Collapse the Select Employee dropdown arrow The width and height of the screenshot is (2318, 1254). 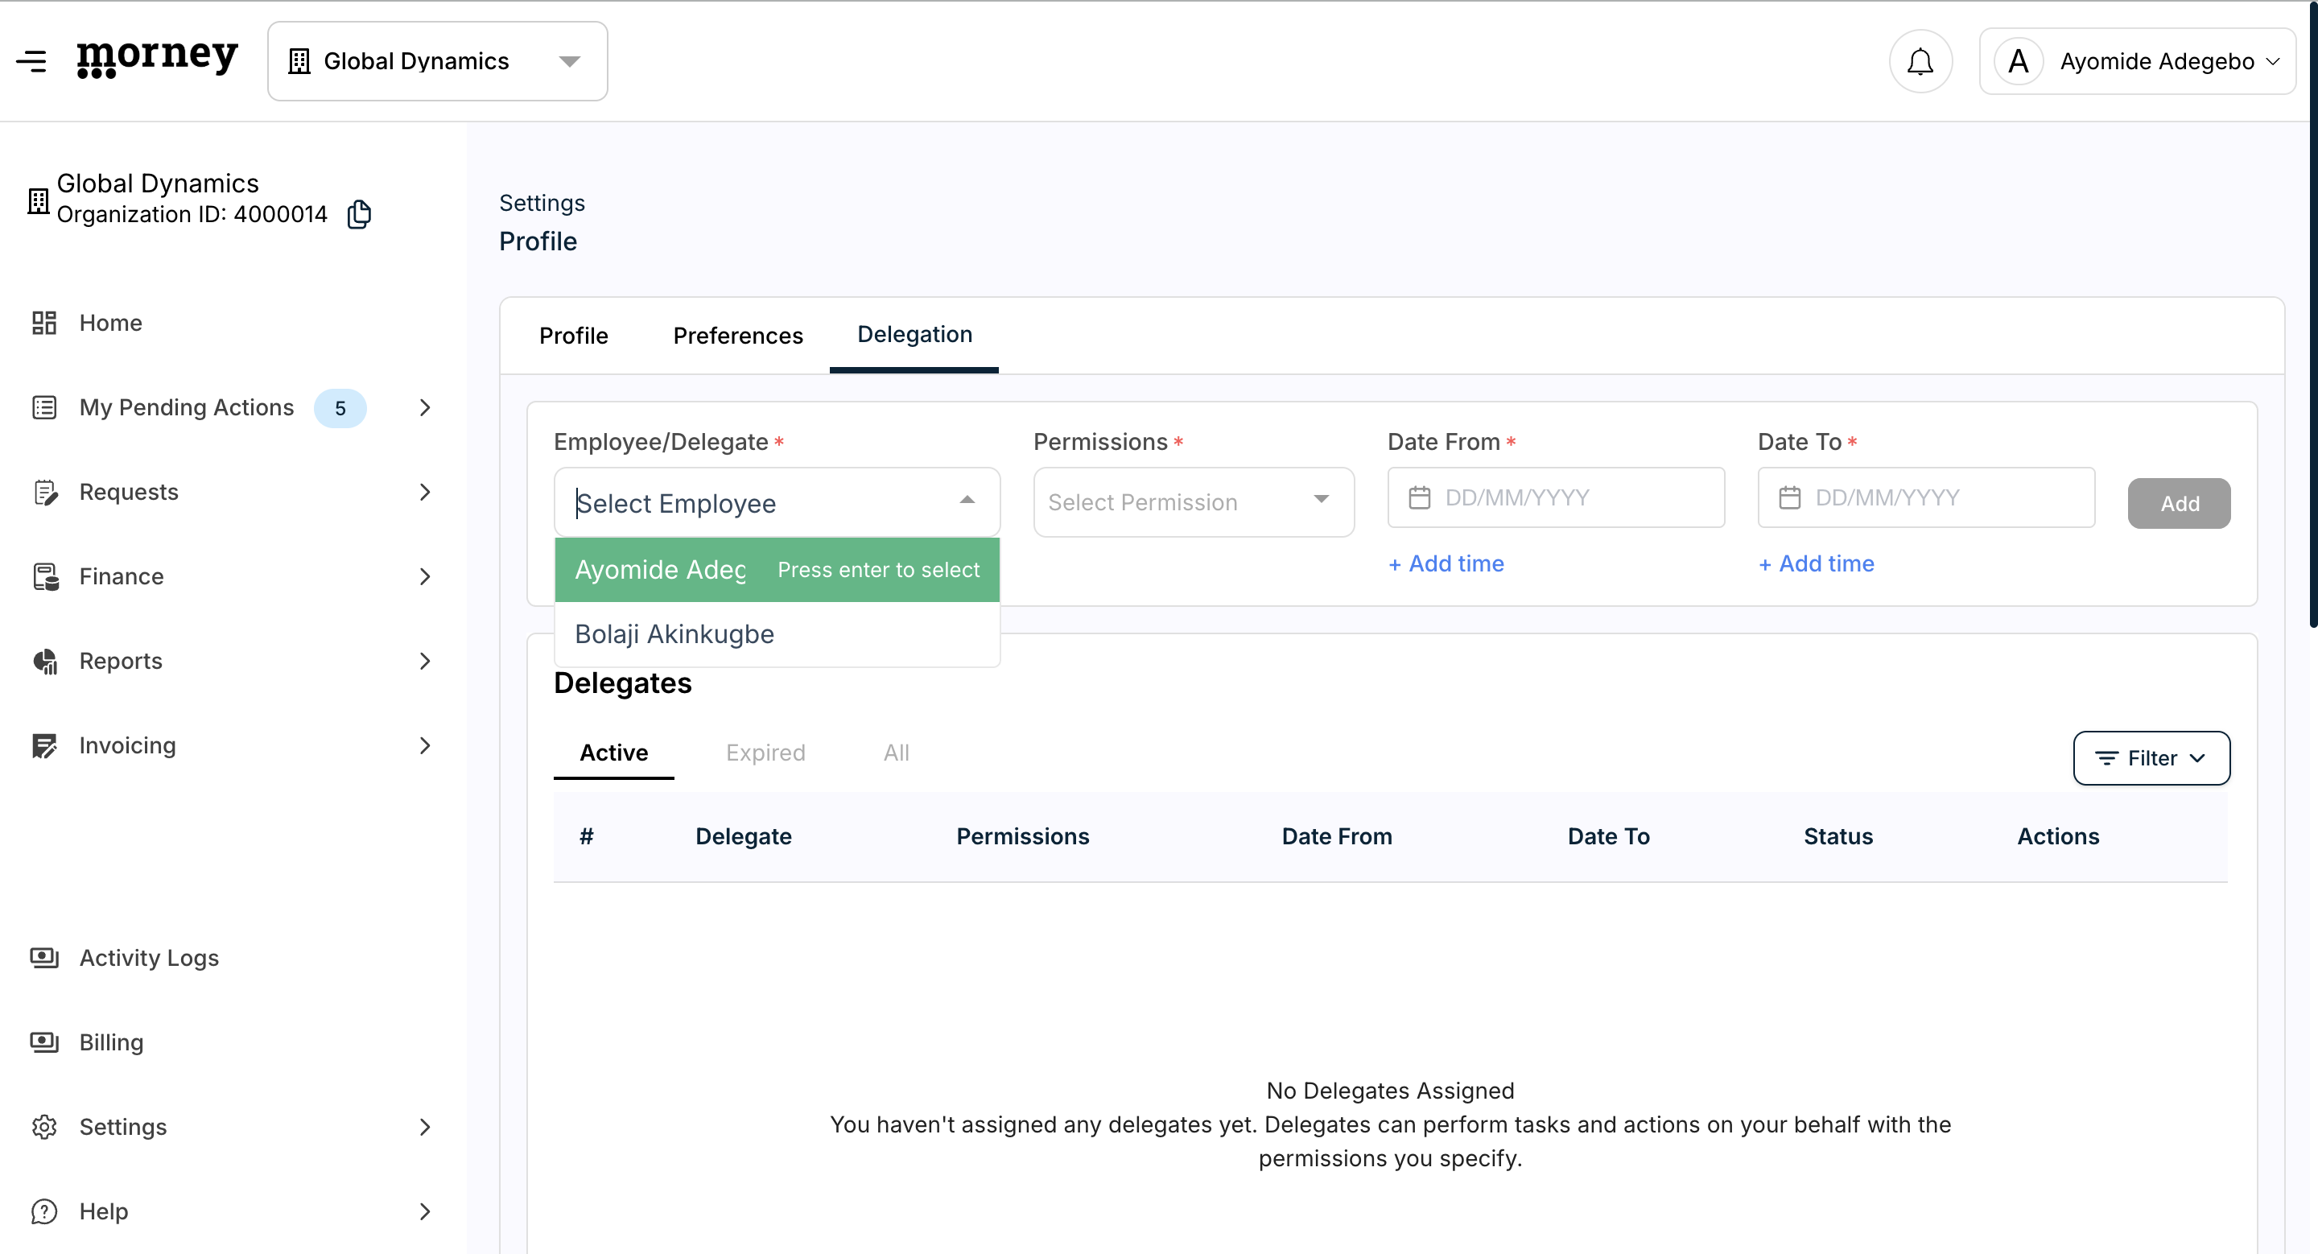967,500
